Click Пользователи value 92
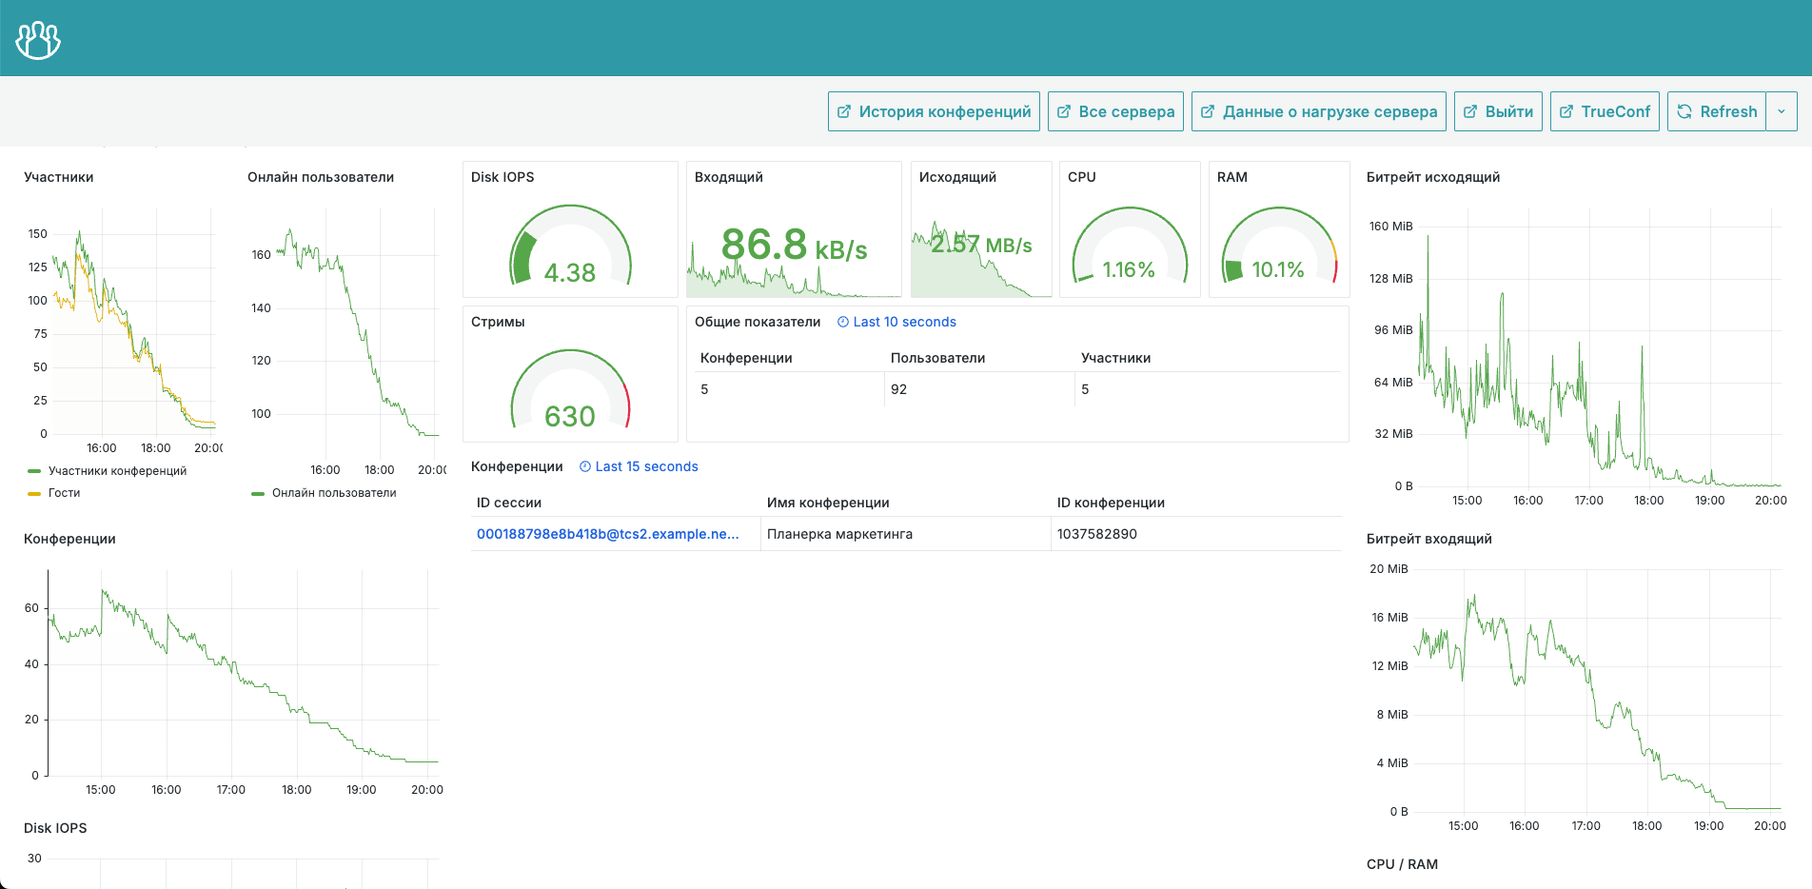This screenshot has width=1812, height=889. click(x=898, y=389)
